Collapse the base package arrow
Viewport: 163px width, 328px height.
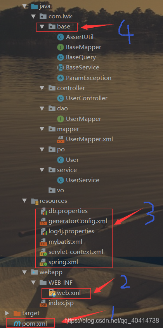42,27
